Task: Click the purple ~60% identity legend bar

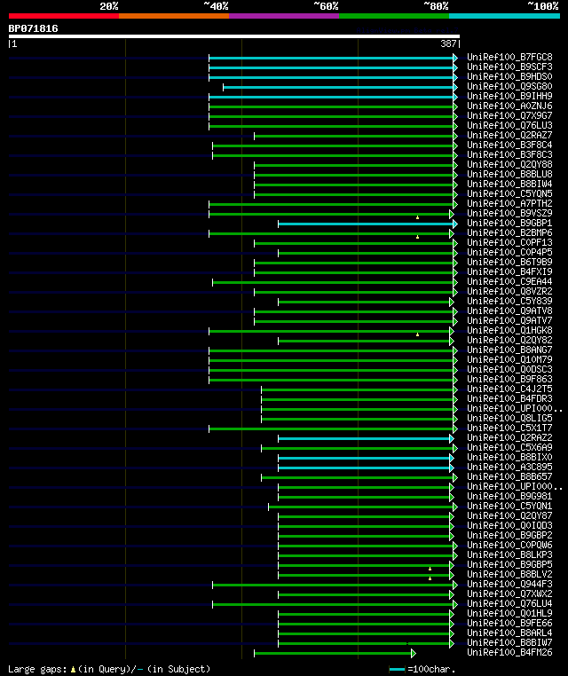Action: pyautogui.click(x=284, y=16)
